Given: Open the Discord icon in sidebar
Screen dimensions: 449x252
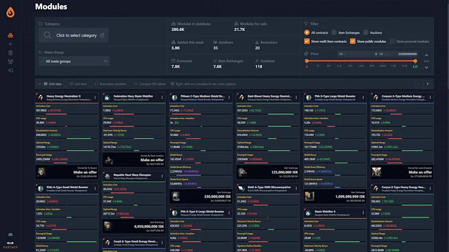Looking at the screenshot, I should (x=11, y=235).
